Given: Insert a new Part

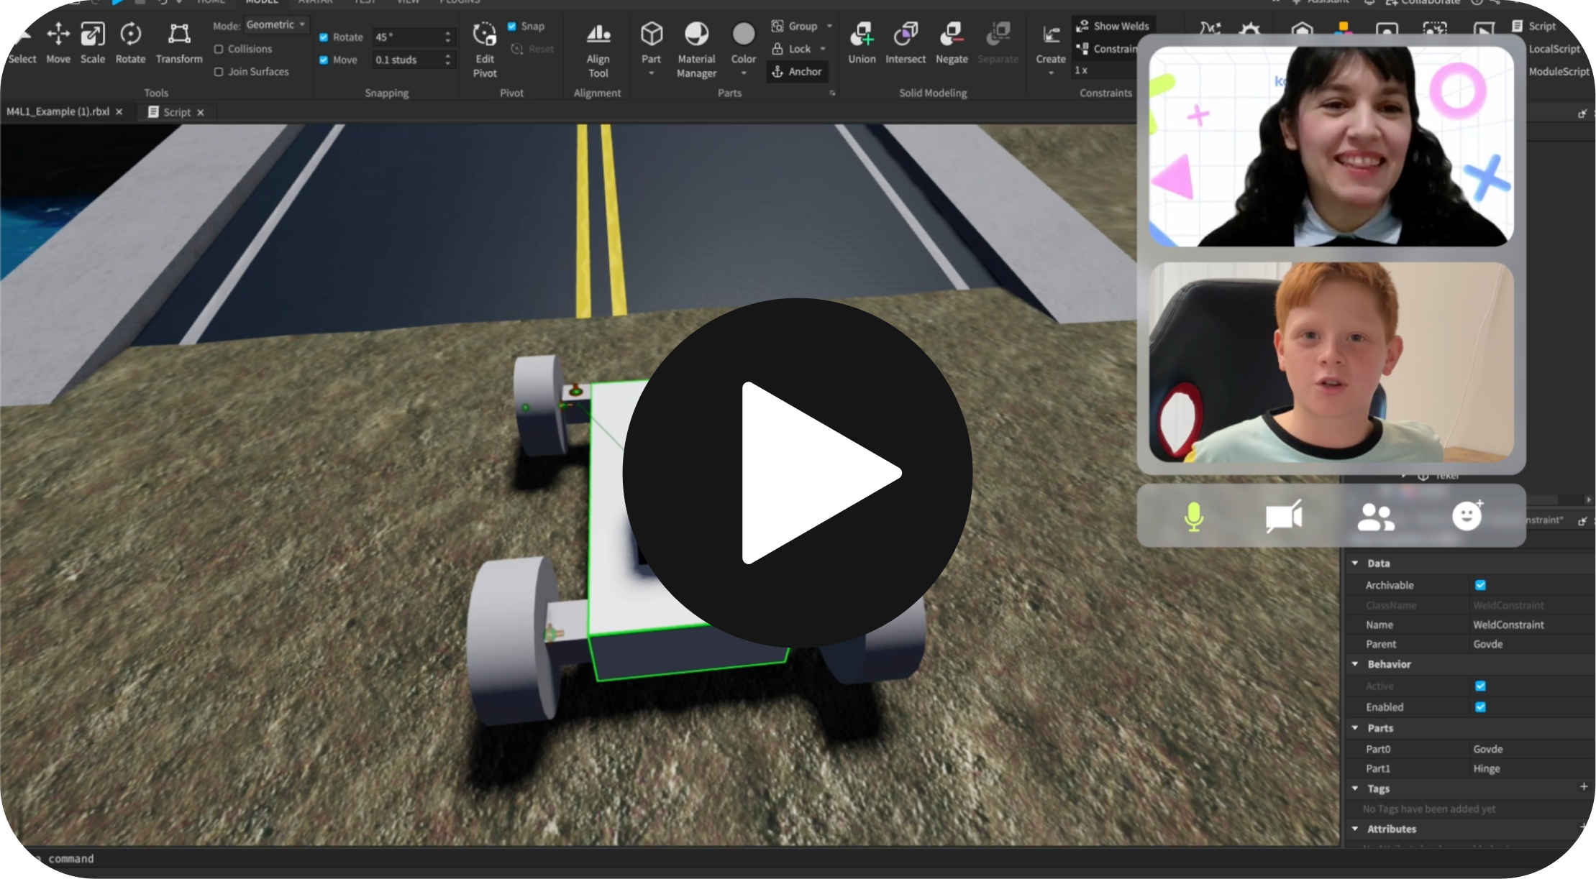Looking at the screenshot, I should pyautogui.click(x=652, y=41).
